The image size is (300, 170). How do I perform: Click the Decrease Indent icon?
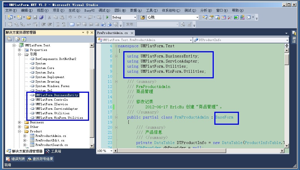44,25
